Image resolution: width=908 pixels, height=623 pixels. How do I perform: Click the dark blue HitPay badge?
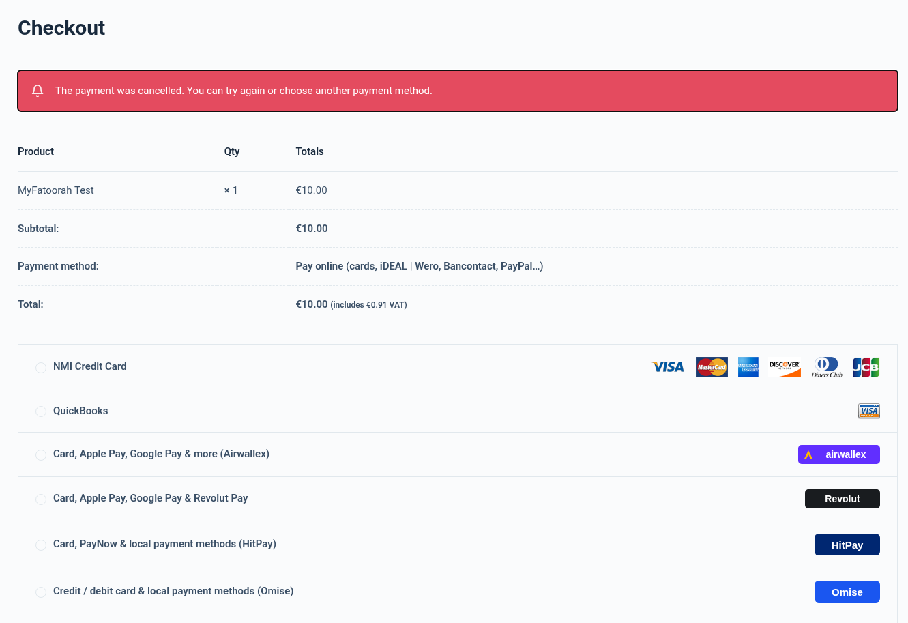coord(847,545)
